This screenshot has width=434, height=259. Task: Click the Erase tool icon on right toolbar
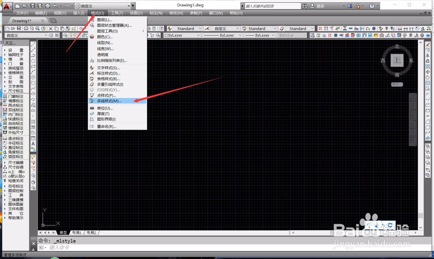pos(428,44)
